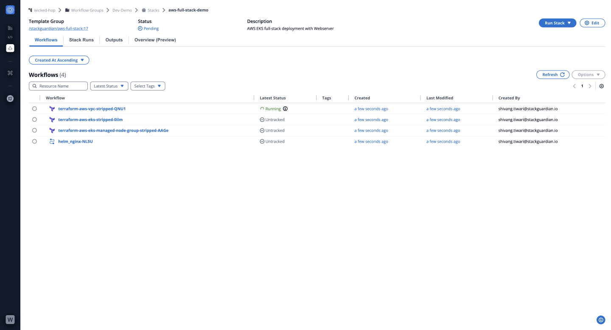Open table settings gear icon

tap(601, 86)
